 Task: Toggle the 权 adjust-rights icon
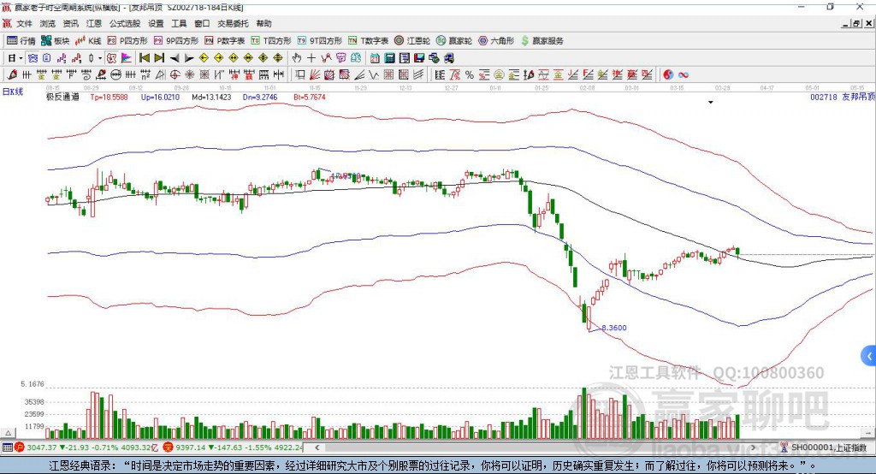112,58
